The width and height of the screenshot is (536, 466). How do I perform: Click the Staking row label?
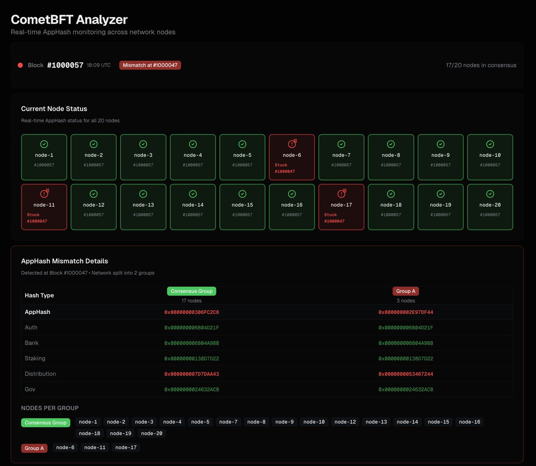tap(35, 358)
